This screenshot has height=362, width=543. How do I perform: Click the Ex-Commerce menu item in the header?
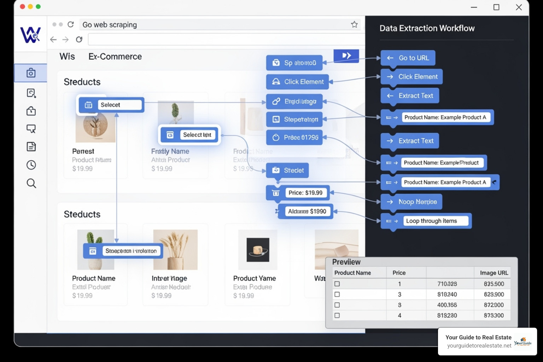pyautogui.click(x=115, y=57)
